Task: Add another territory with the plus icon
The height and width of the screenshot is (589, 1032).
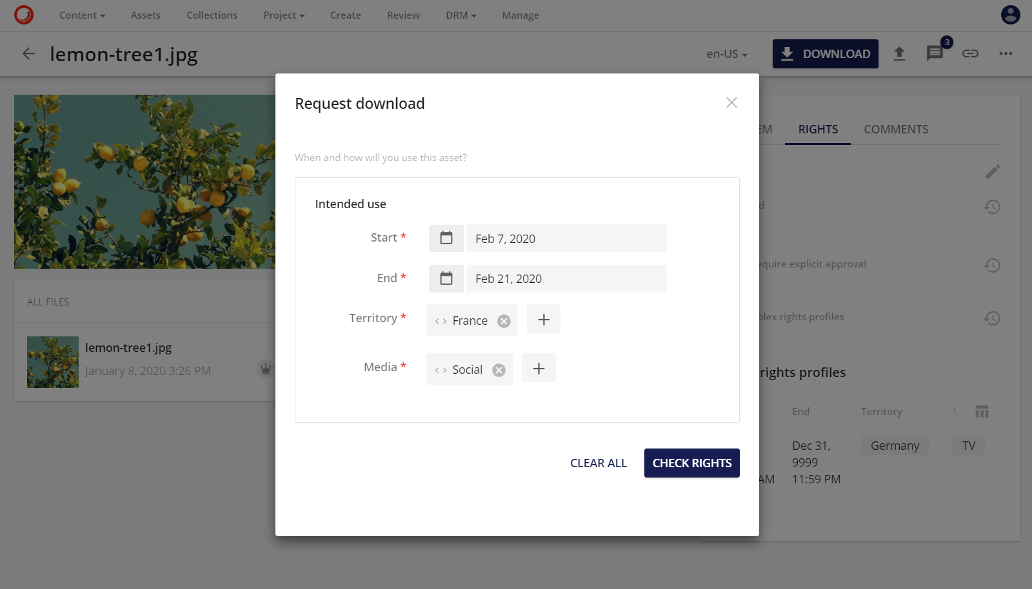Action: 543,319
